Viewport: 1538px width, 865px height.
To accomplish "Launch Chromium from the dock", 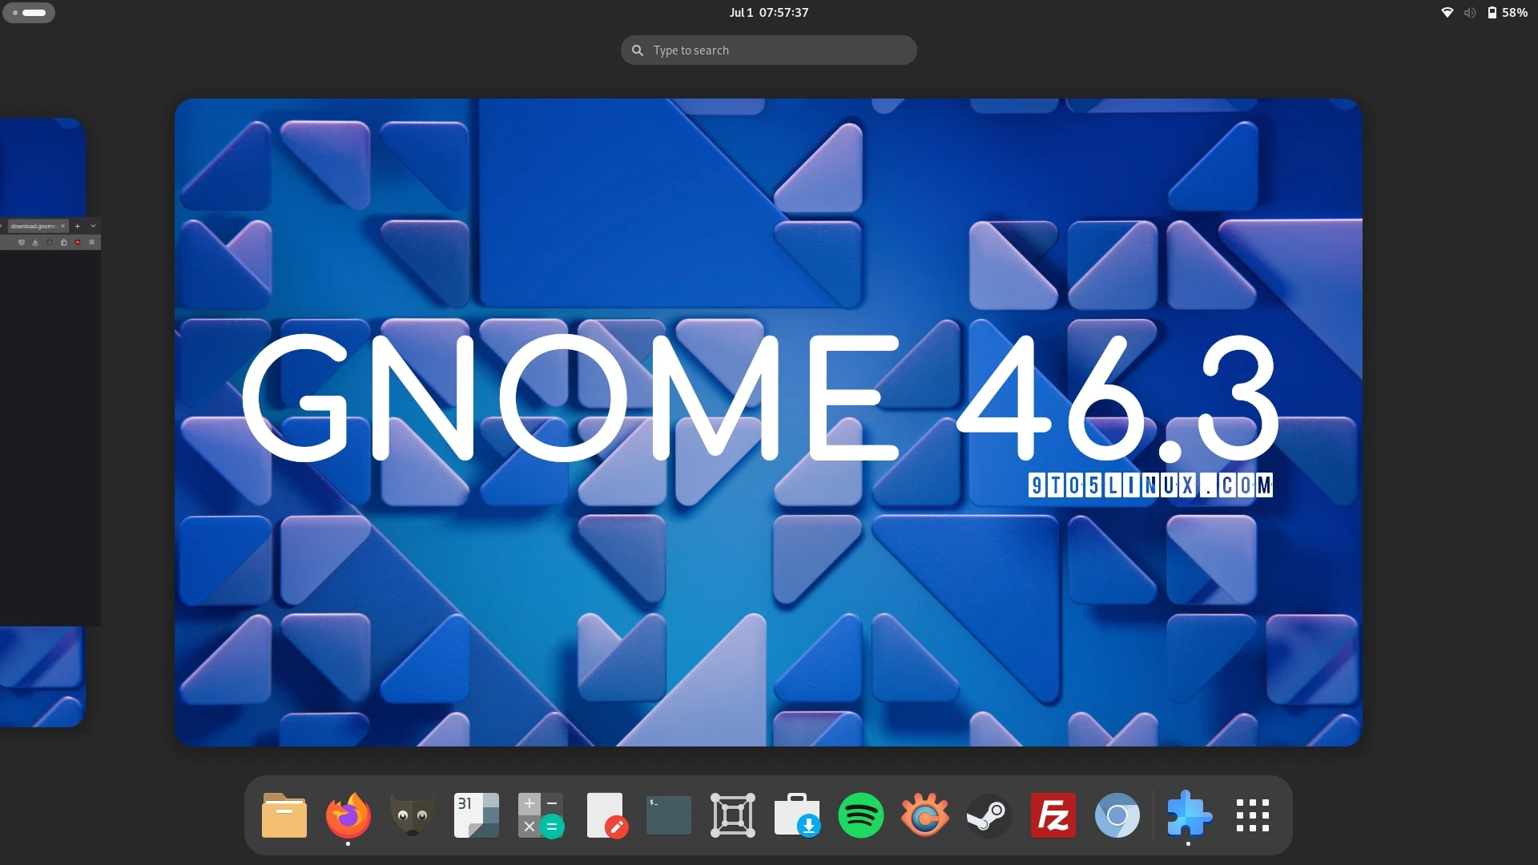I will coord(1117,815).
